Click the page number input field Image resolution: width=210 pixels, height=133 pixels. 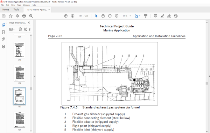coord(80,16)
